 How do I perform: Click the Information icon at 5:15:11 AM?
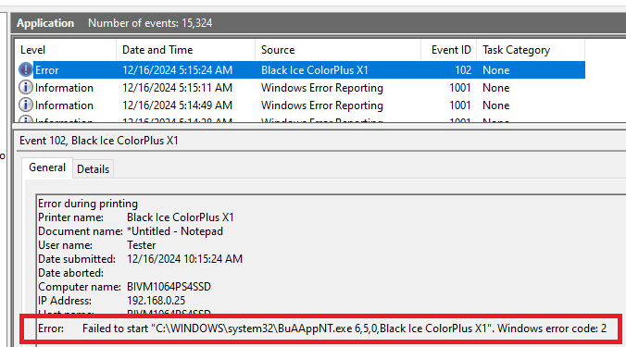(x=26, y=87)
